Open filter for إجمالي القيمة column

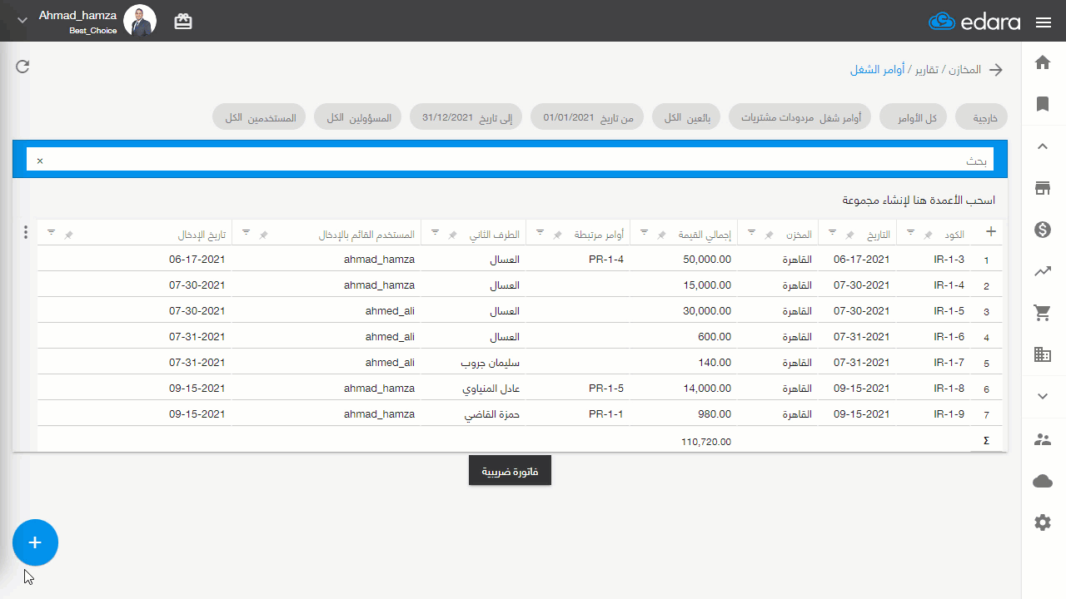(645, 233)
